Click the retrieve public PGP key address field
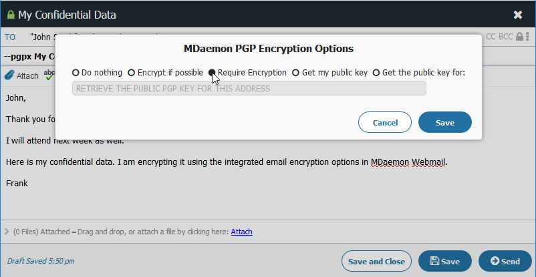Image resolution: width=536 pixels, height=277 pixels. 249,89
